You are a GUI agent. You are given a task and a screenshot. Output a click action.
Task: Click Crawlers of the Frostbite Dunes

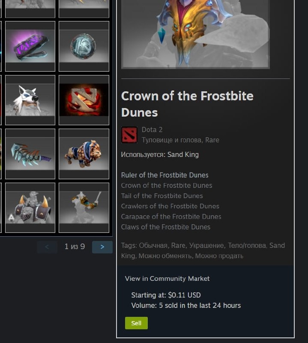point(170,206)
